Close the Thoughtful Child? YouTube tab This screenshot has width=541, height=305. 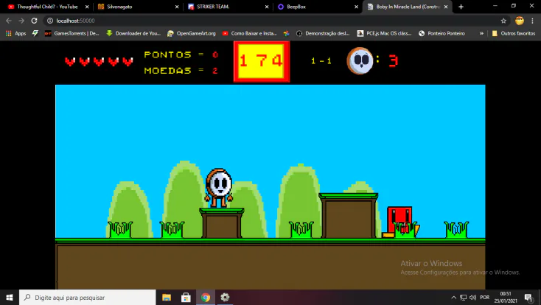[87, 7]
